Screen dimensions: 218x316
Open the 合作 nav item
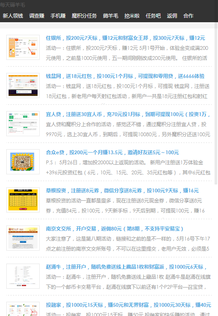tap(188, 16)
